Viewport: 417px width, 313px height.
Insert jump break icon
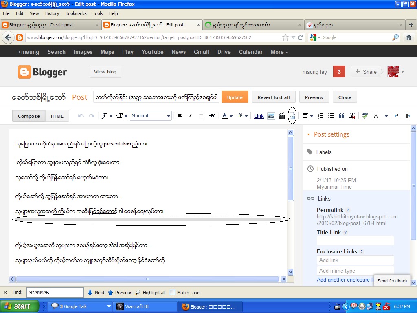[x=292, y=116]
